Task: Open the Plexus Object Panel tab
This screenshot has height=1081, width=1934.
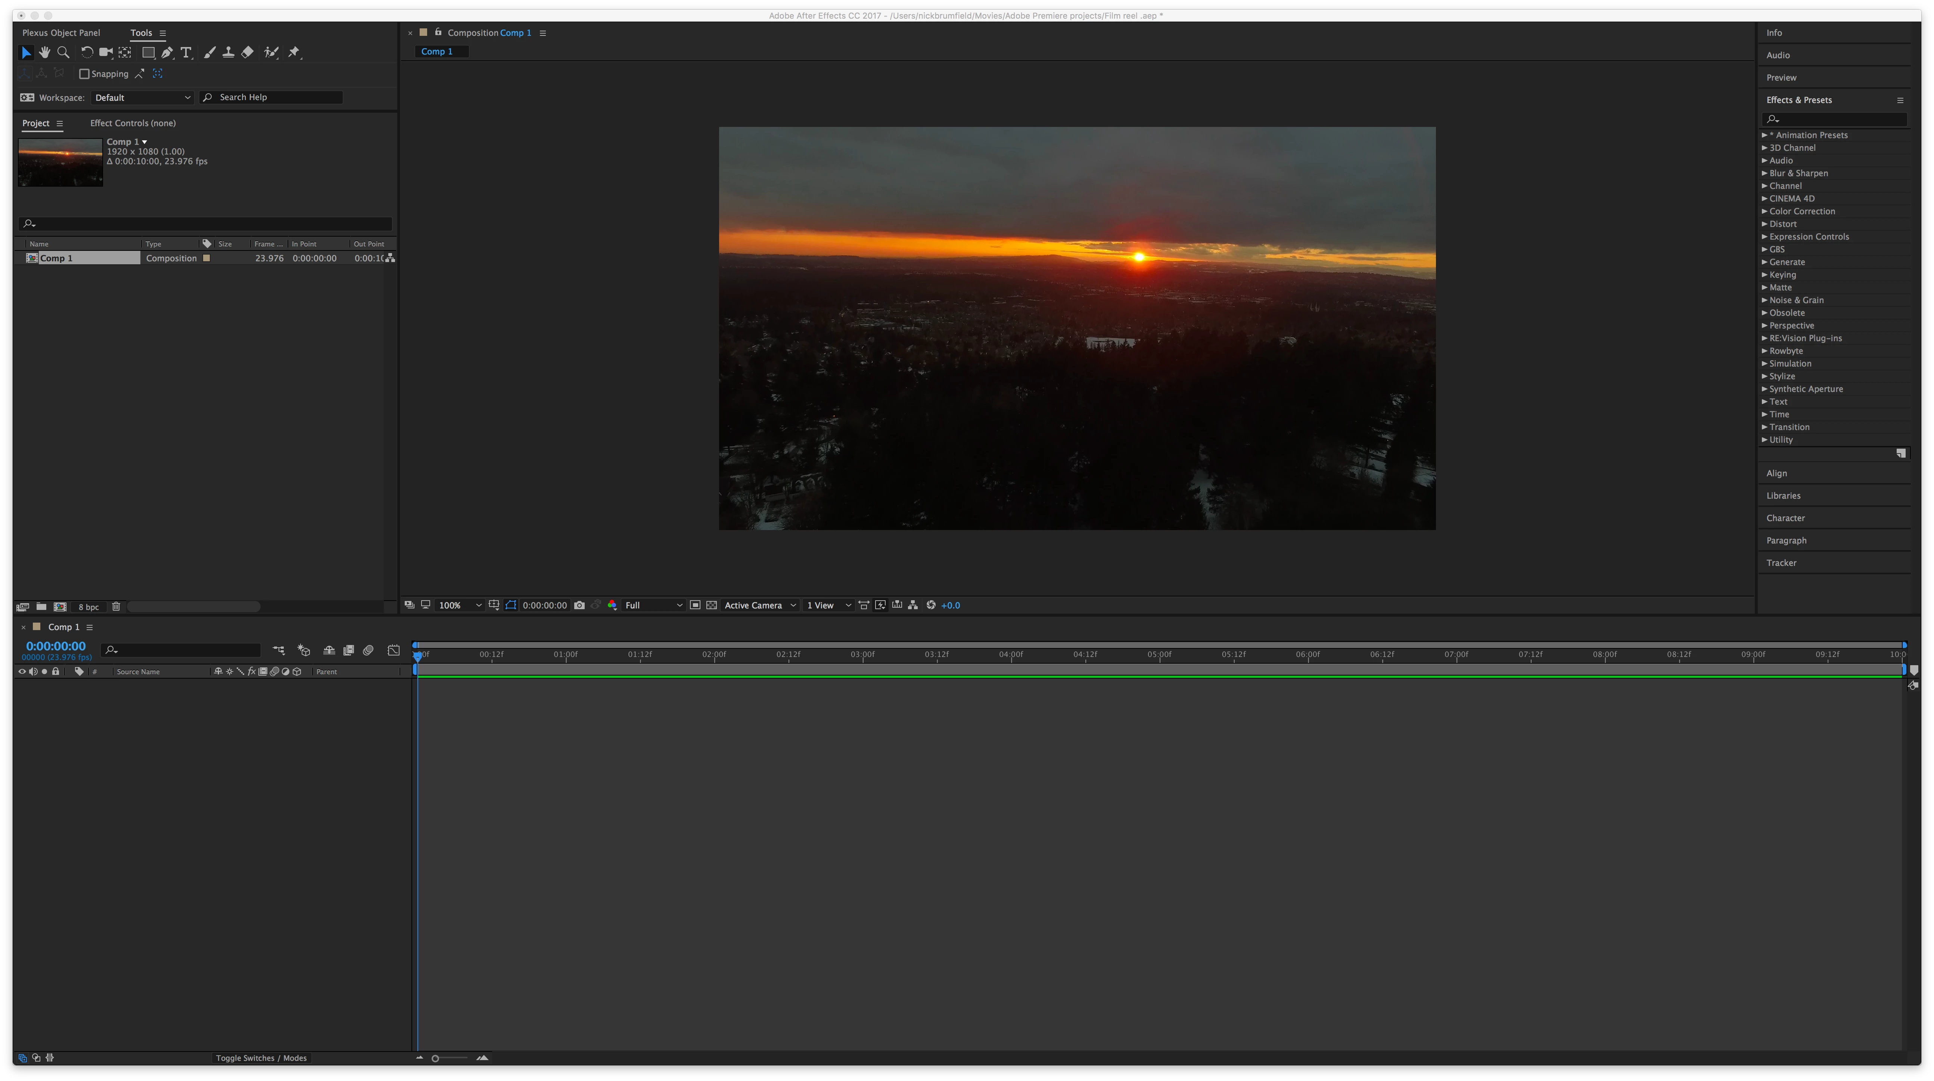Action: (x=61, y=33)
